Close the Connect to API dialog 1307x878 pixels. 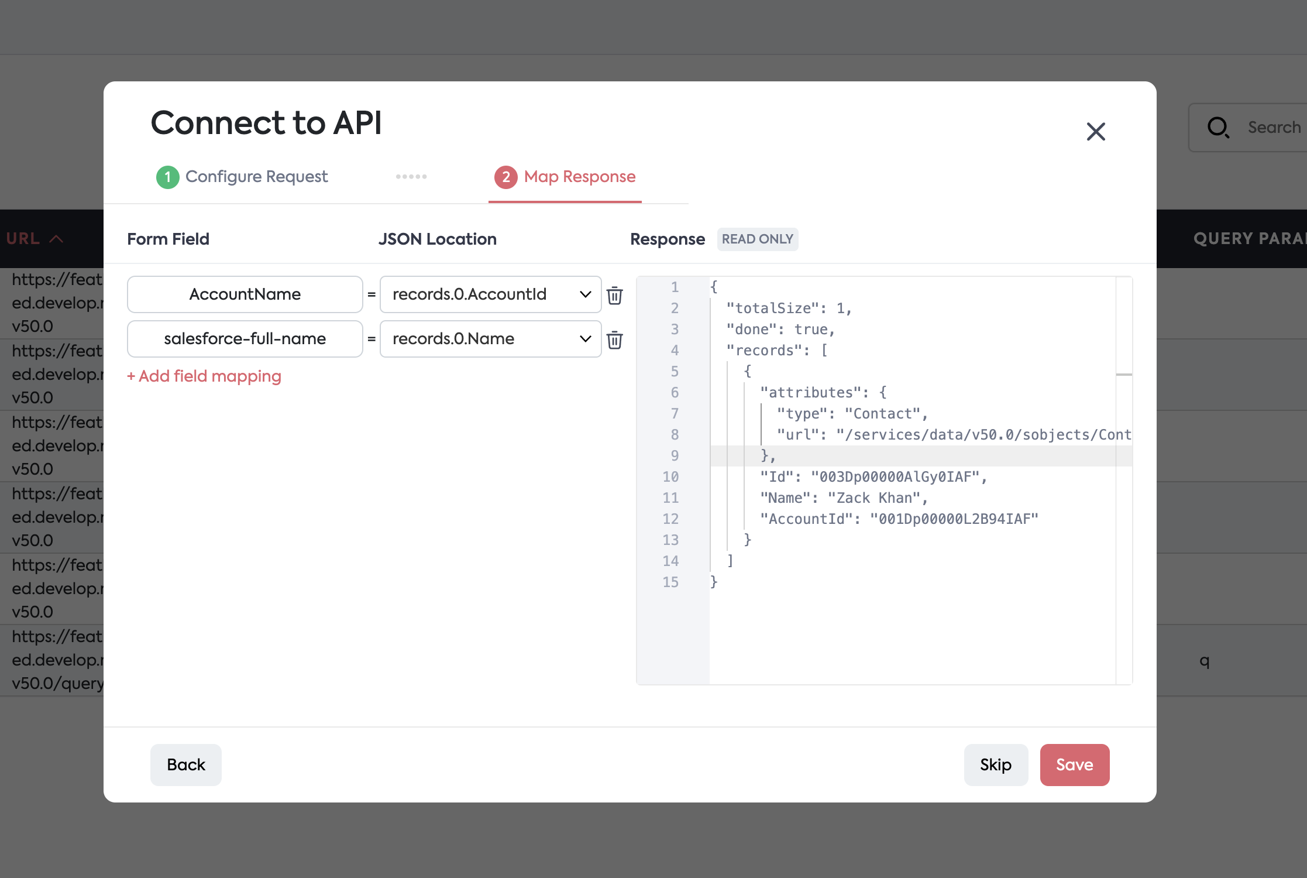click(x=1095, y=132)
